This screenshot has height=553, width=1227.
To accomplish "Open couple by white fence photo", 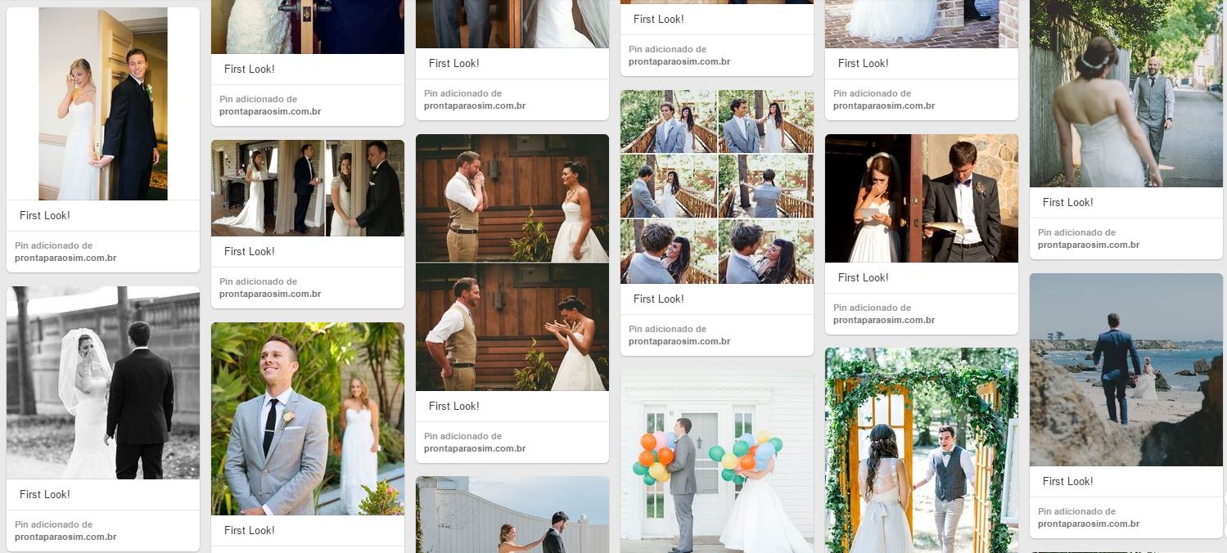I will pos(512,515).
